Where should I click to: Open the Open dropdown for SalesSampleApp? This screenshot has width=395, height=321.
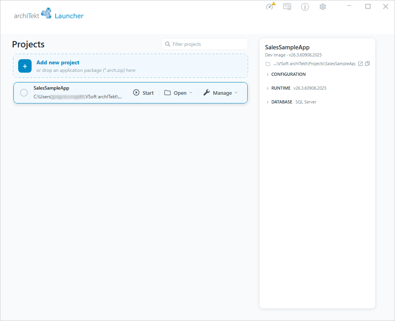coord(178,93)
